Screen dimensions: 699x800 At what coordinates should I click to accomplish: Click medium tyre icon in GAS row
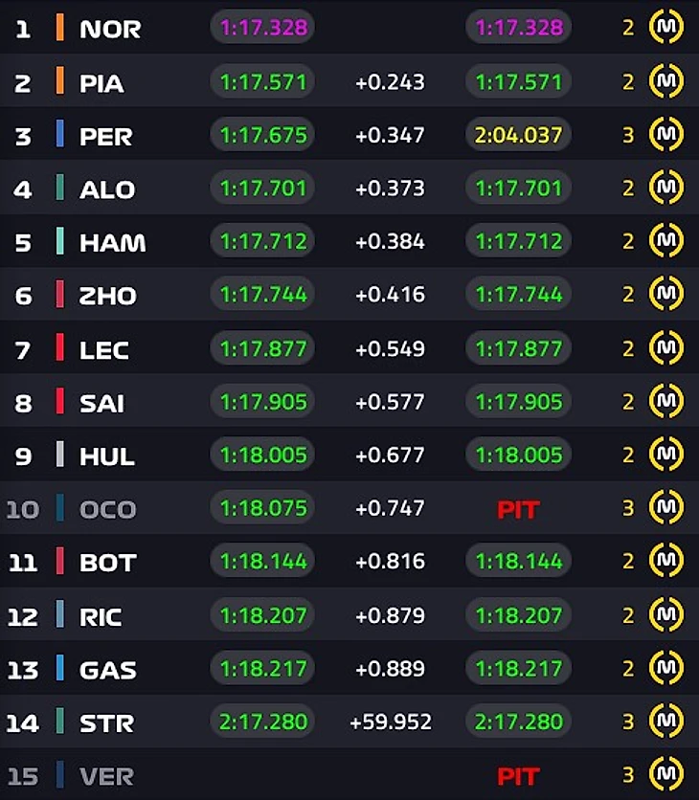665,669
